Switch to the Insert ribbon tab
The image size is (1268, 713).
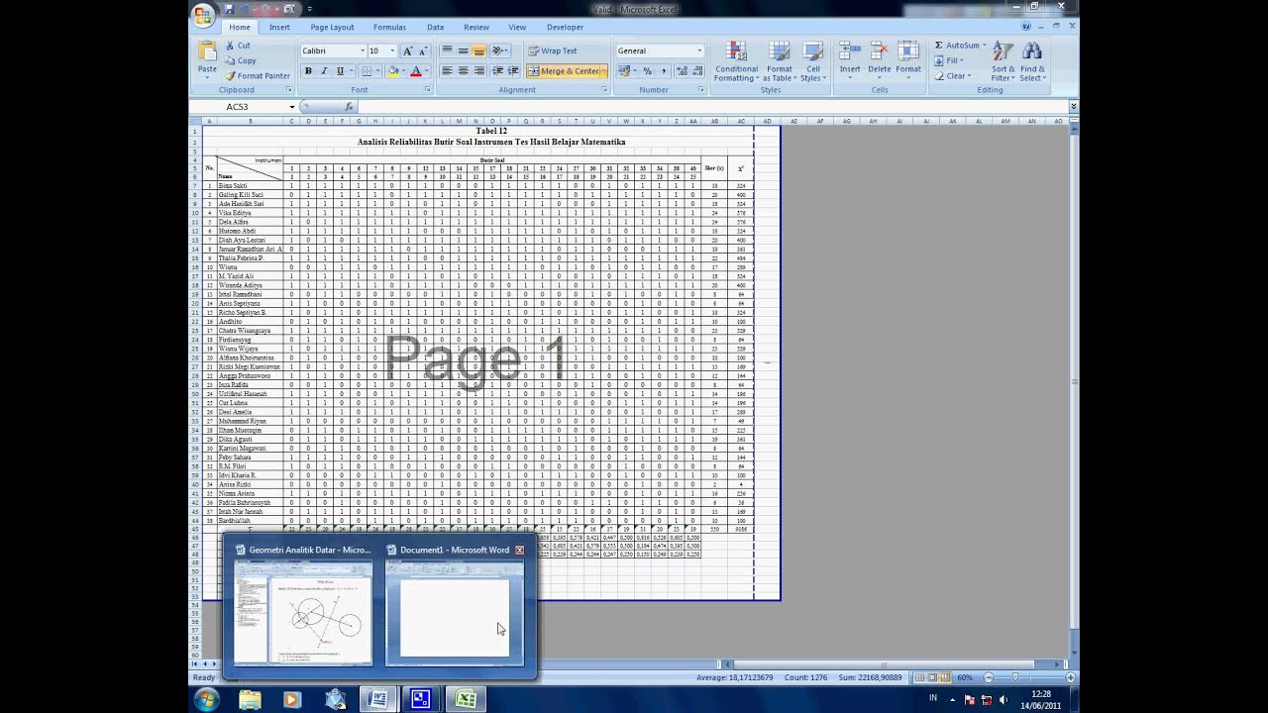click(x=279, y=27)
